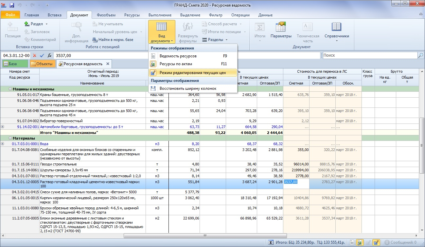
Task: Open the Раздел dropdown arrow
Action: coord(46,24)
